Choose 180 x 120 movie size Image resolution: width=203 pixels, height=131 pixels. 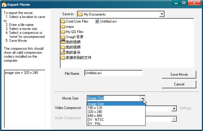click(x=116, y=108)
